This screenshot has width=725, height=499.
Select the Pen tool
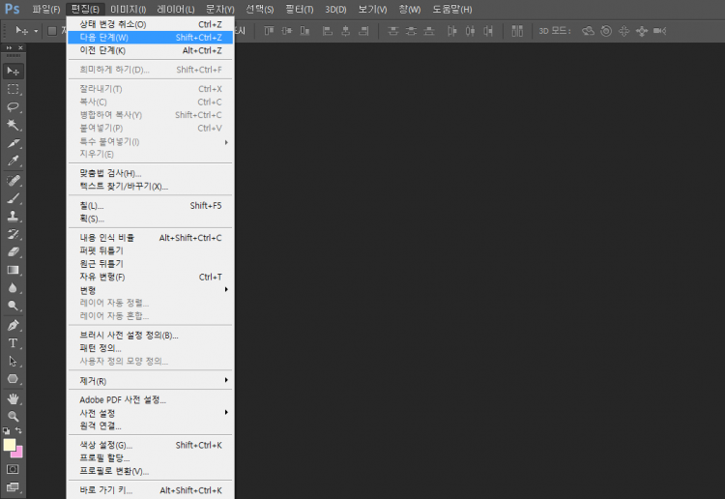pos(14,325)
